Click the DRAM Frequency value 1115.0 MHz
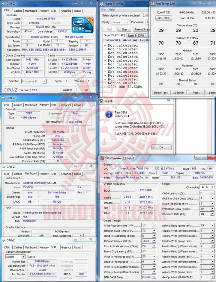Screen dimensions: 216x282 click(58, 132)
